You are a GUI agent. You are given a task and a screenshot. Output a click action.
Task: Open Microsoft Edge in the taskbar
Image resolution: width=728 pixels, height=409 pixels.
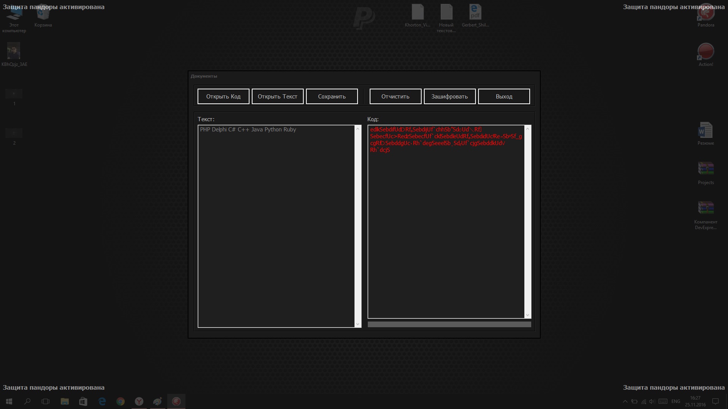(x=102, y=401)
